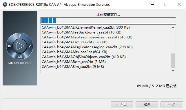This screenshot has width=186, height=110.
Task: Select the SMAMtx_caa2bt (604 KB) entry
Action: [74, 52]
